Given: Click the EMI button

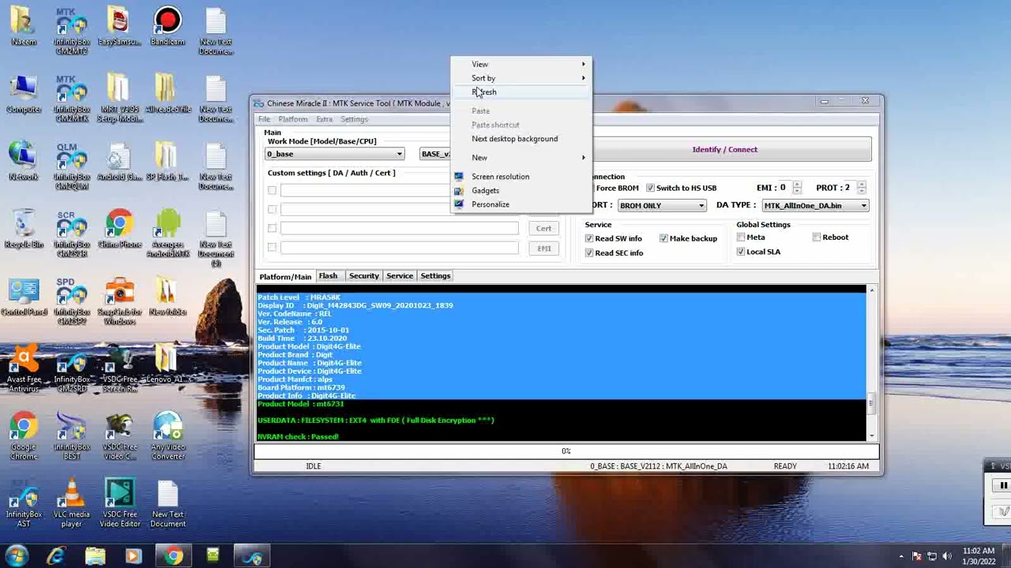Looking at the screenshot, I should click(x=543, y=248).
